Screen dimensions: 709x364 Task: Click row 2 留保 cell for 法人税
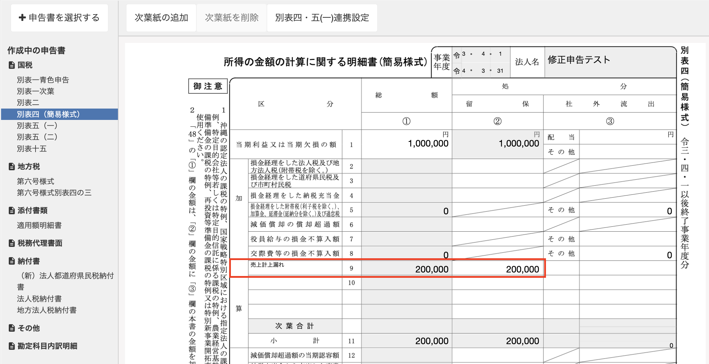pyautogui.click(x=498, y=166)
